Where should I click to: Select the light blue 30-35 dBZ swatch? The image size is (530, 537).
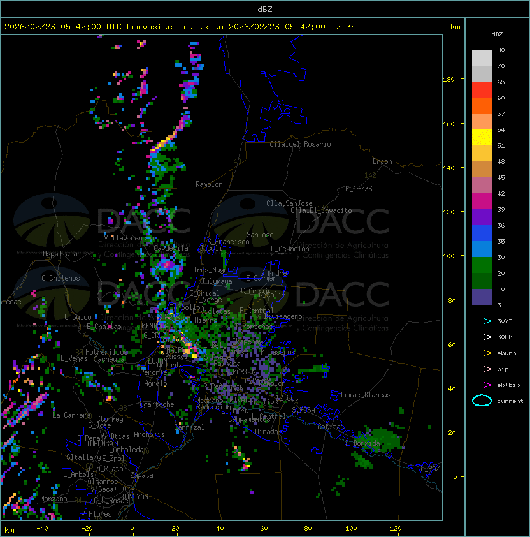point(482,249)
